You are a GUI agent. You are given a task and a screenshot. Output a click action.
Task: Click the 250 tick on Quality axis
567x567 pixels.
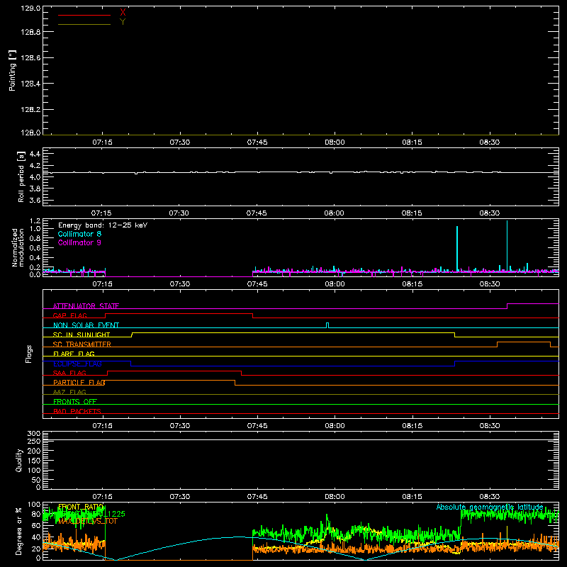pos(33,442)
